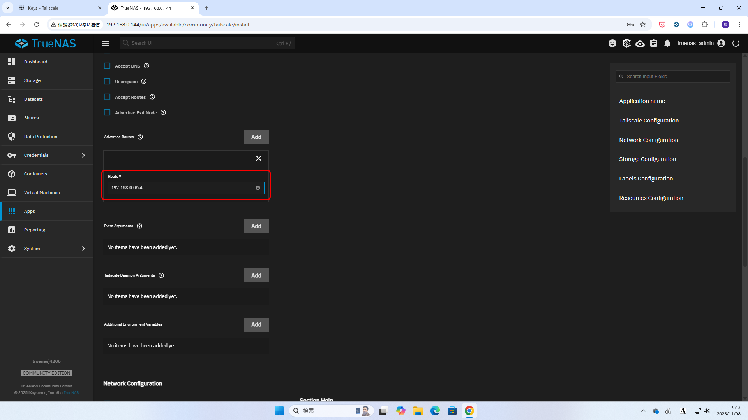This screenshot has height=420, width=748.
Task: Click the feedback smiley face icon
Action: (x=612, y=43)
